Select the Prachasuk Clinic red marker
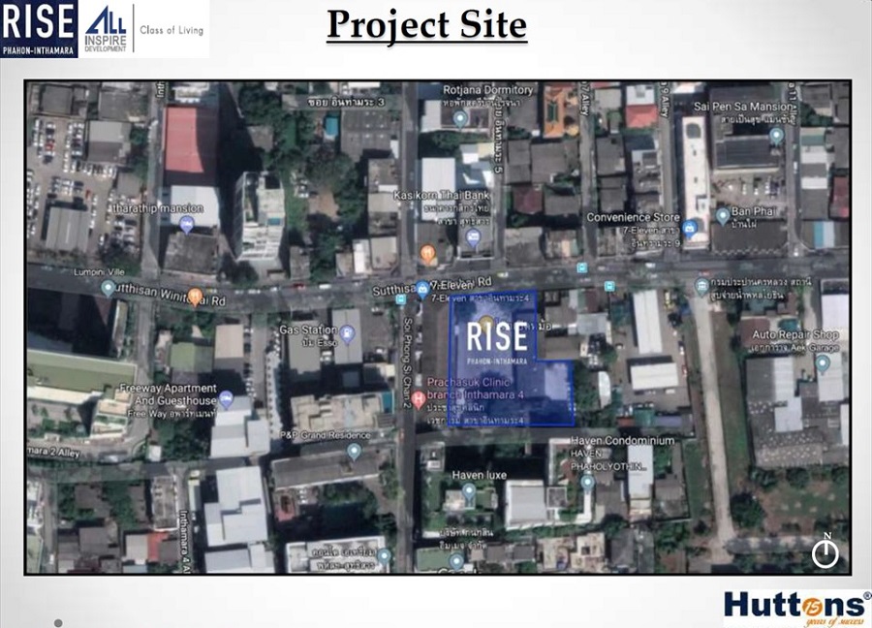 click(x=419, y=399)
